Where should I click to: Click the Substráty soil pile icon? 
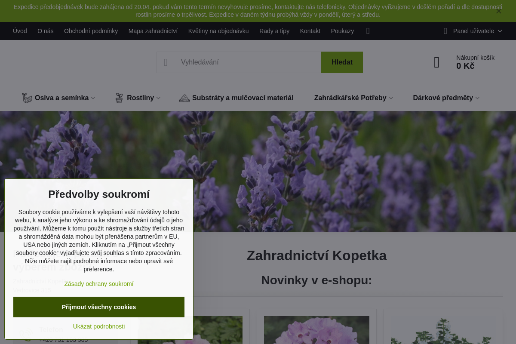click(184, 98)
